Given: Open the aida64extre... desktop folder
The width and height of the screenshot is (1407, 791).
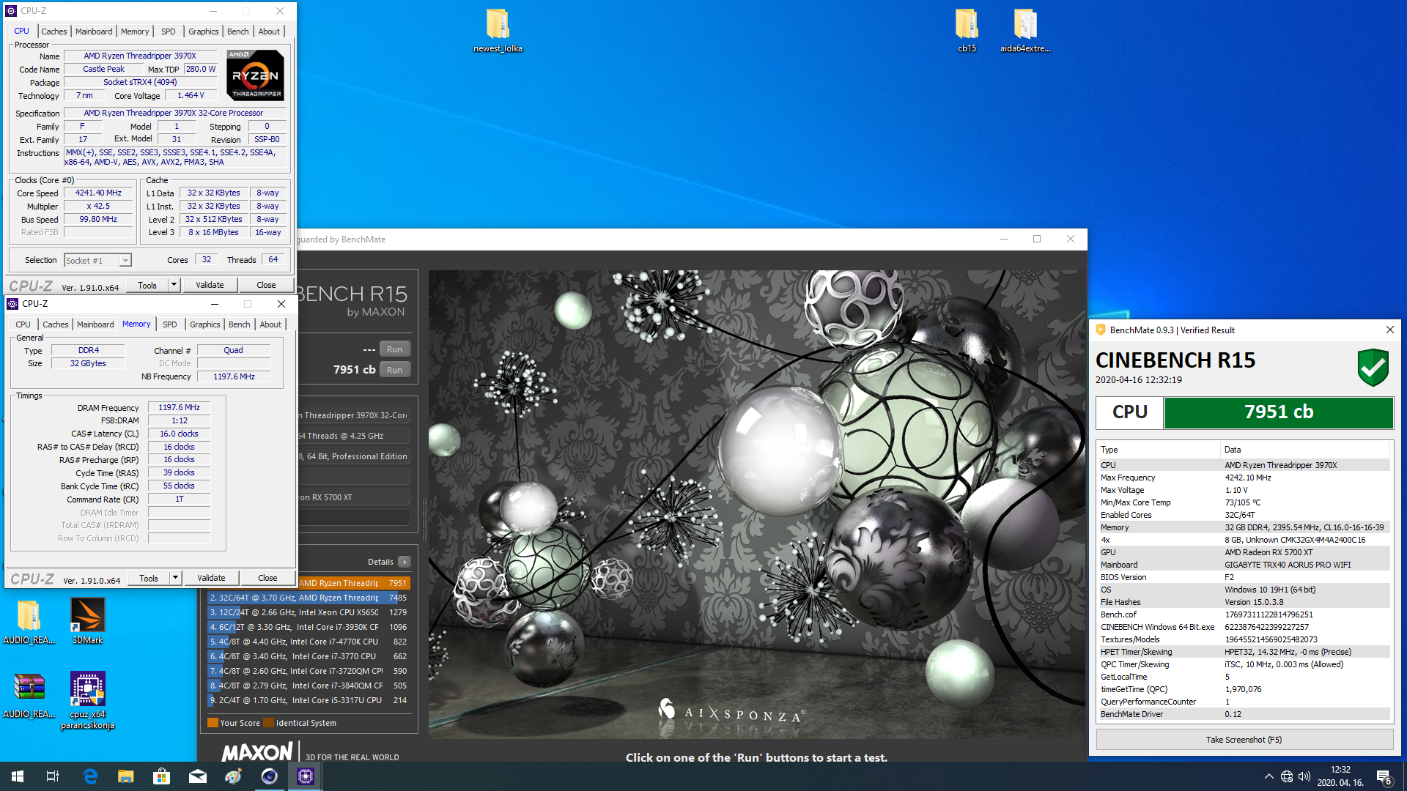Looking at the screenshot, I should (1025, 31).
